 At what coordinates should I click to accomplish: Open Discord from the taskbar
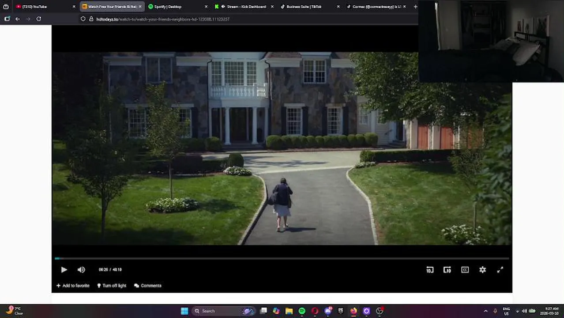(328, 311)
